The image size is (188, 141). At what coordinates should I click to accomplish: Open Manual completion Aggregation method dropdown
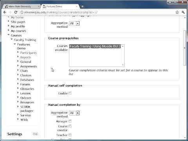74,113
